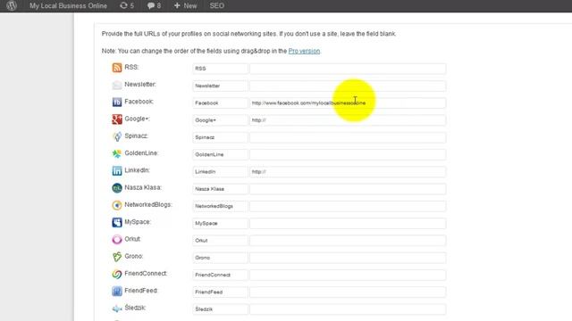Follow the Pro version link
This screenshot has width=572, height=321.
[x=304, y=51]
